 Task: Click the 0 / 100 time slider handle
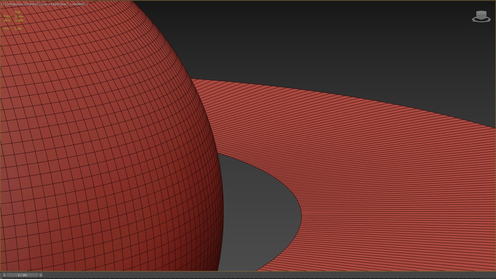[x=22, y=275]
